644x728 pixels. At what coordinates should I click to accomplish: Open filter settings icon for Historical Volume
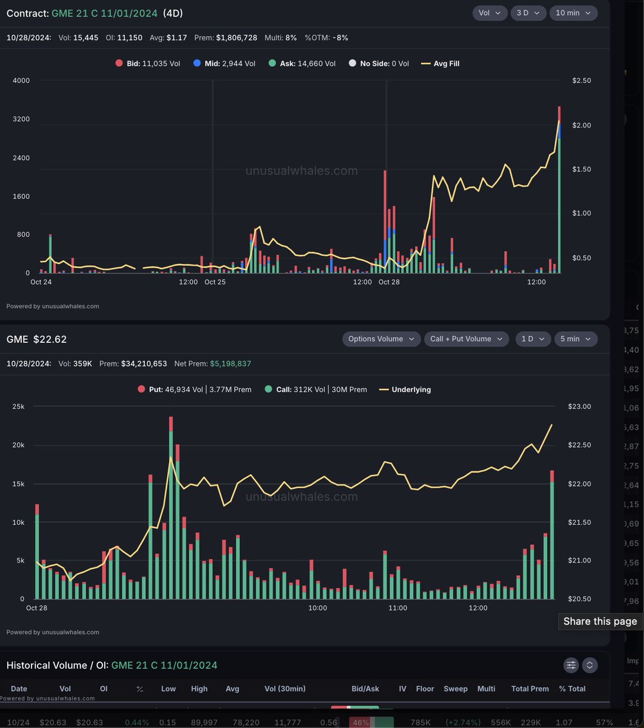pos(571,666)
